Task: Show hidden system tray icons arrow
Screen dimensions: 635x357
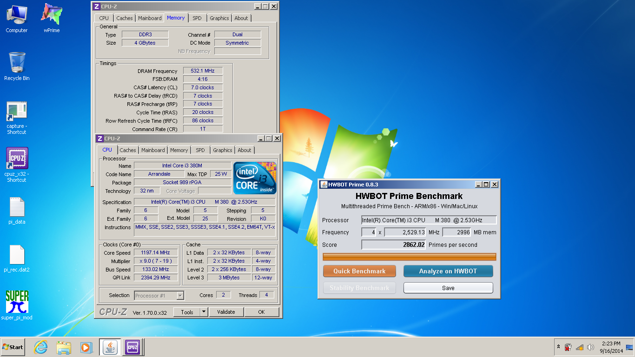Action: click(x=558, y=347)
